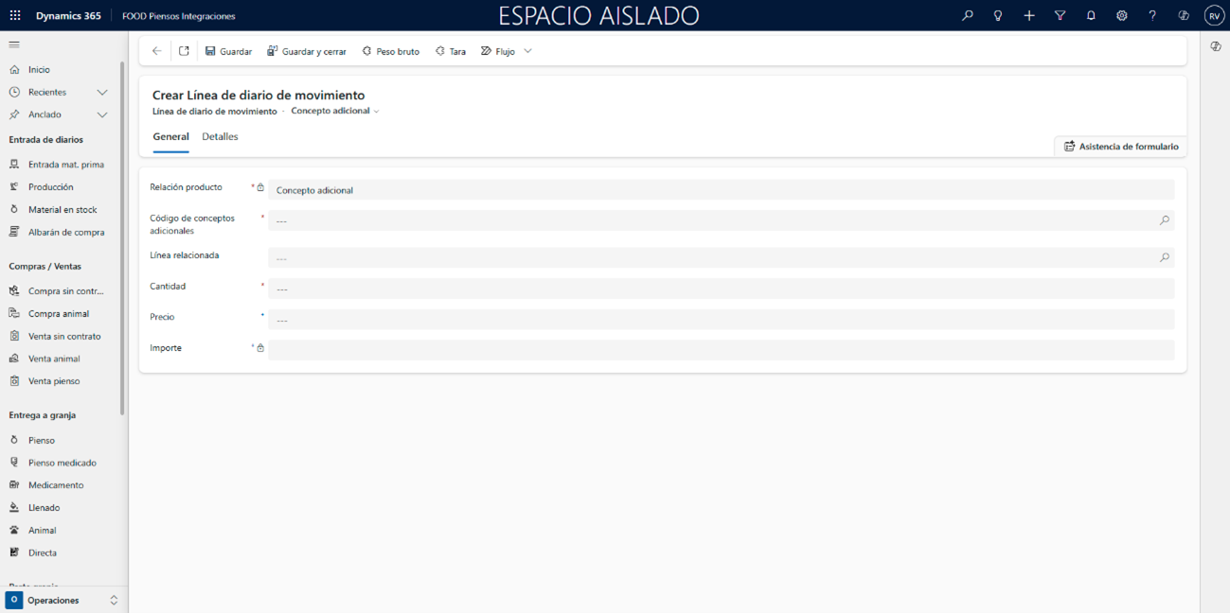
Task: Click the Cantidad input field
Action: 720,289
